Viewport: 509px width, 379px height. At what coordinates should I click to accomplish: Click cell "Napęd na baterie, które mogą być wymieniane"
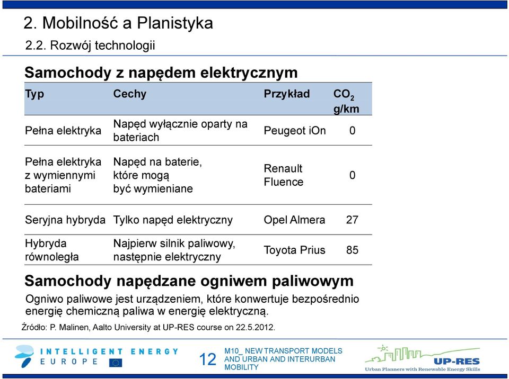point(157,175)
